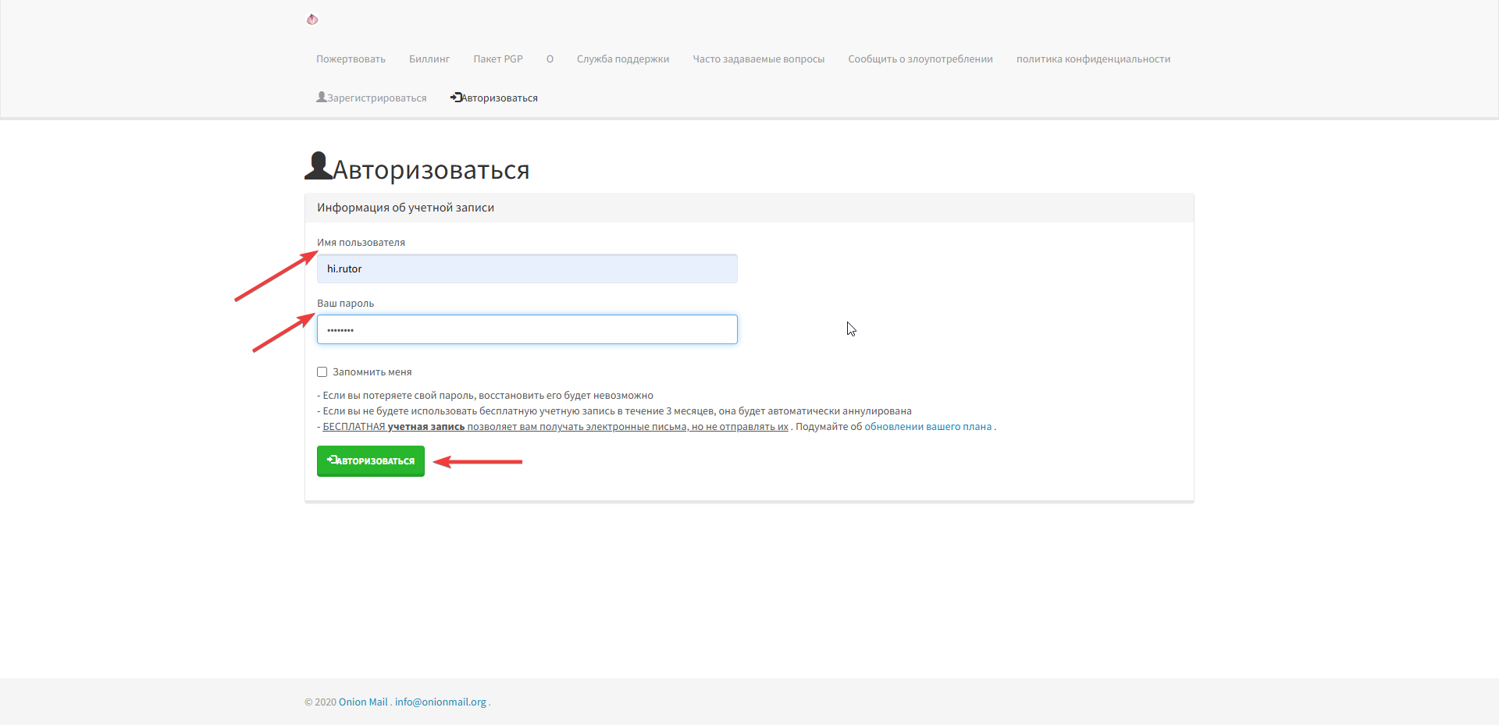Open the Пожертвовать menu item

tap(351, 59)
